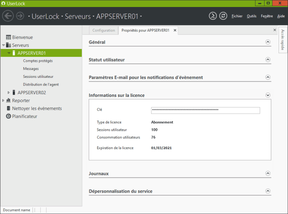Click the Planificateur clock icon
The image size is (288, 214).
tap(9, 116)
